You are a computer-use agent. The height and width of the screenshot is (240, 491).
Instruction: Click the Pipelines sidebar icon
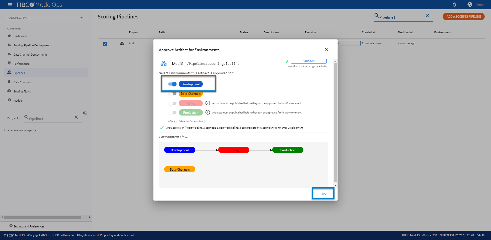tap(9, 72)
